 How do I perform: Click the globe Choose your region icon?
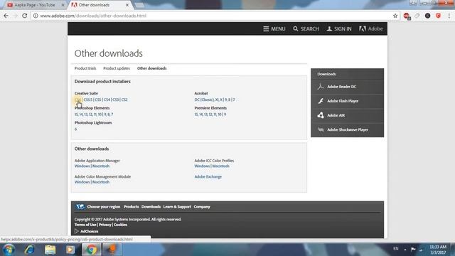coord(80,207)
